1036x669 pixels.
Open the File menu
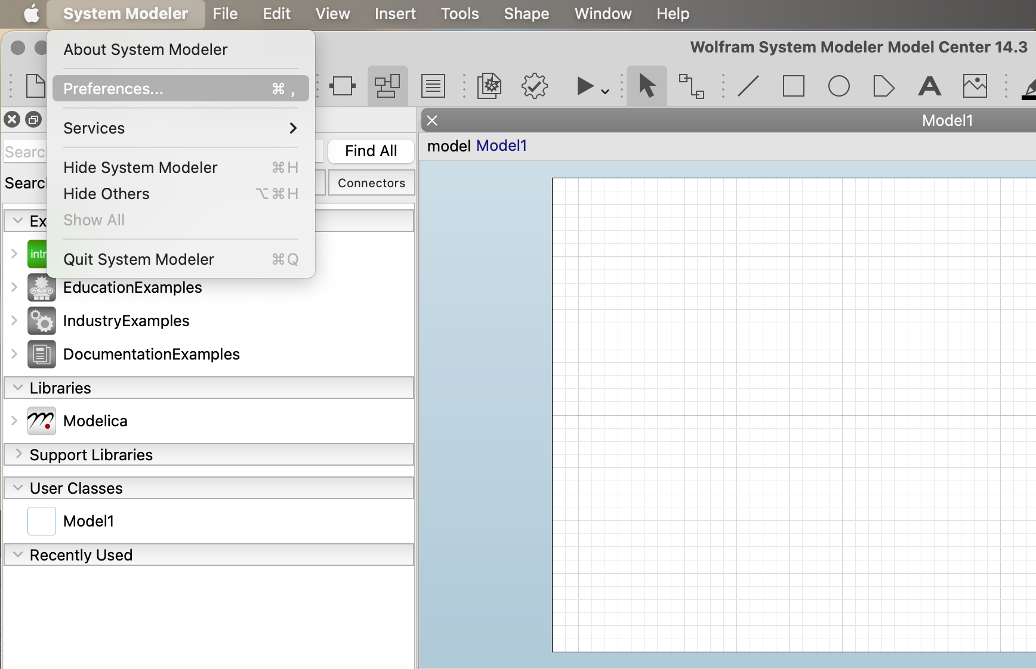click(225, 13)
